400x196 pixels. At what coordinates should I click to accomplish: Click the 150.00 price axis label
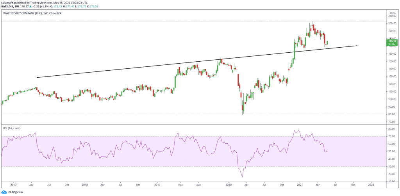click(391, 61)
